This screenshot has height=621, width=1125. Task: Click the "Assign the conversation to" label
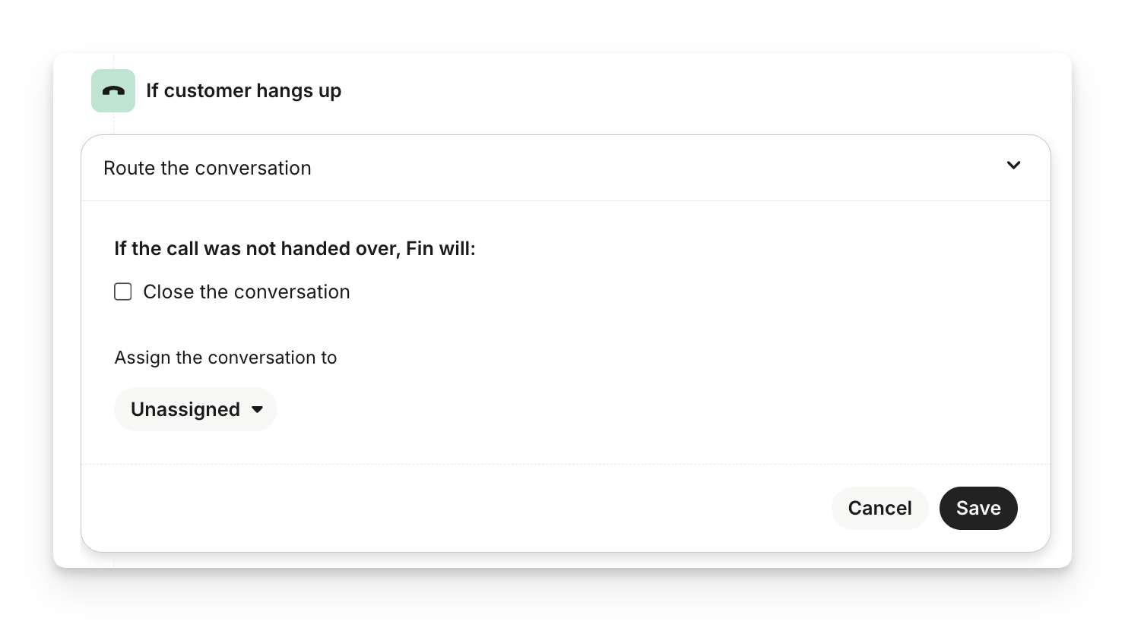coord(225,358)
